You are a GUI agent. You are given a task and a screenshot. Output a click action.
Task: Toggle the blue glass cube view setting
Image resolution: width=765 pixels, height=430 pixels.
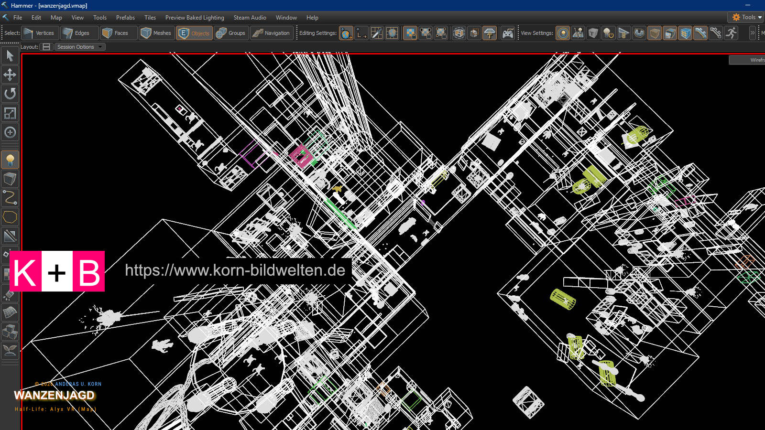click(670, 33)
